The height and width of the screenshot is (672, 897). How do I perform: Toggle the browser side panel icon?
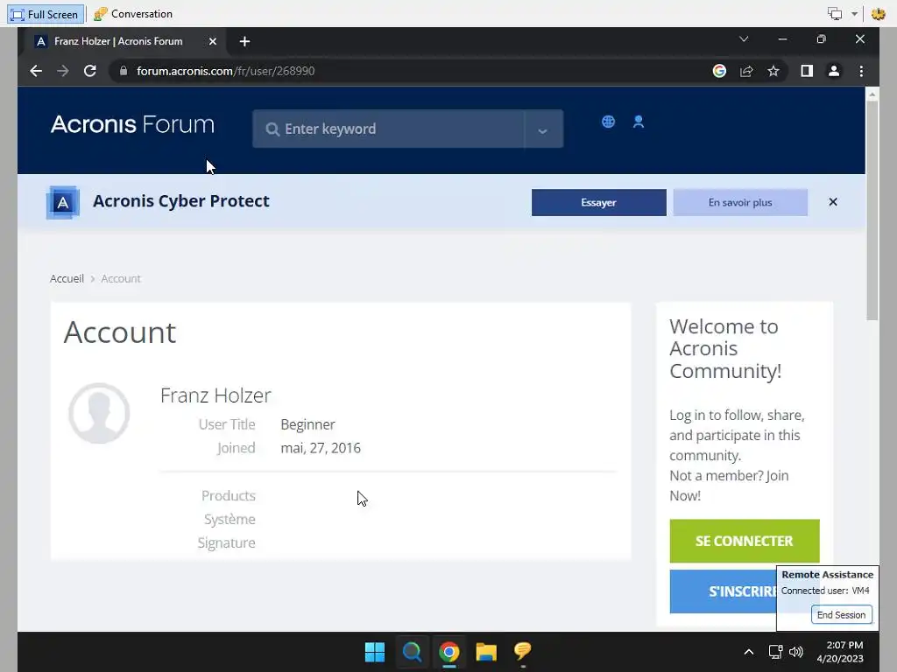click(x=807, y=71)
